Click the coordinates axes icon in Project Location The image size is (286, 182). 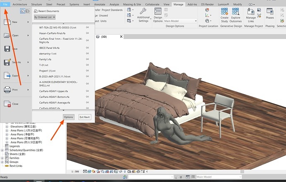click(x=207, y=15)
